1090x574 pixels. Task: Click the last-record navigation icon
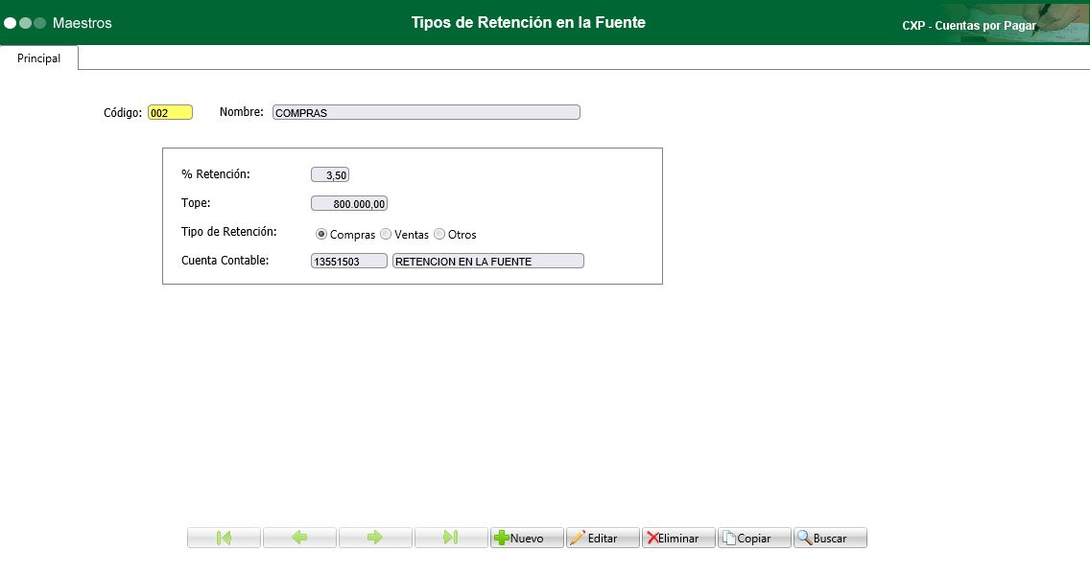point(450,538)
